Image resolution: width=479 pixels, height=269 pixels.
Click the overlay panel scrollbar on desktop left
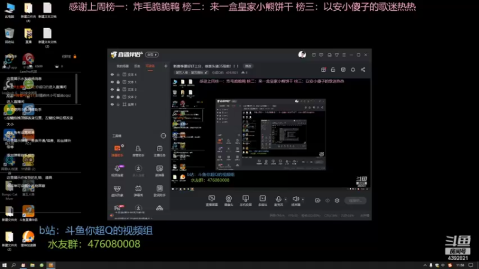coord(76,88)
